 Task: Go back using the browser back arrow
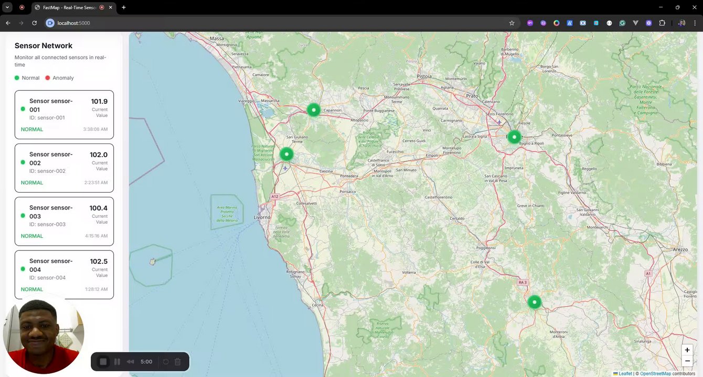(8, 23)
